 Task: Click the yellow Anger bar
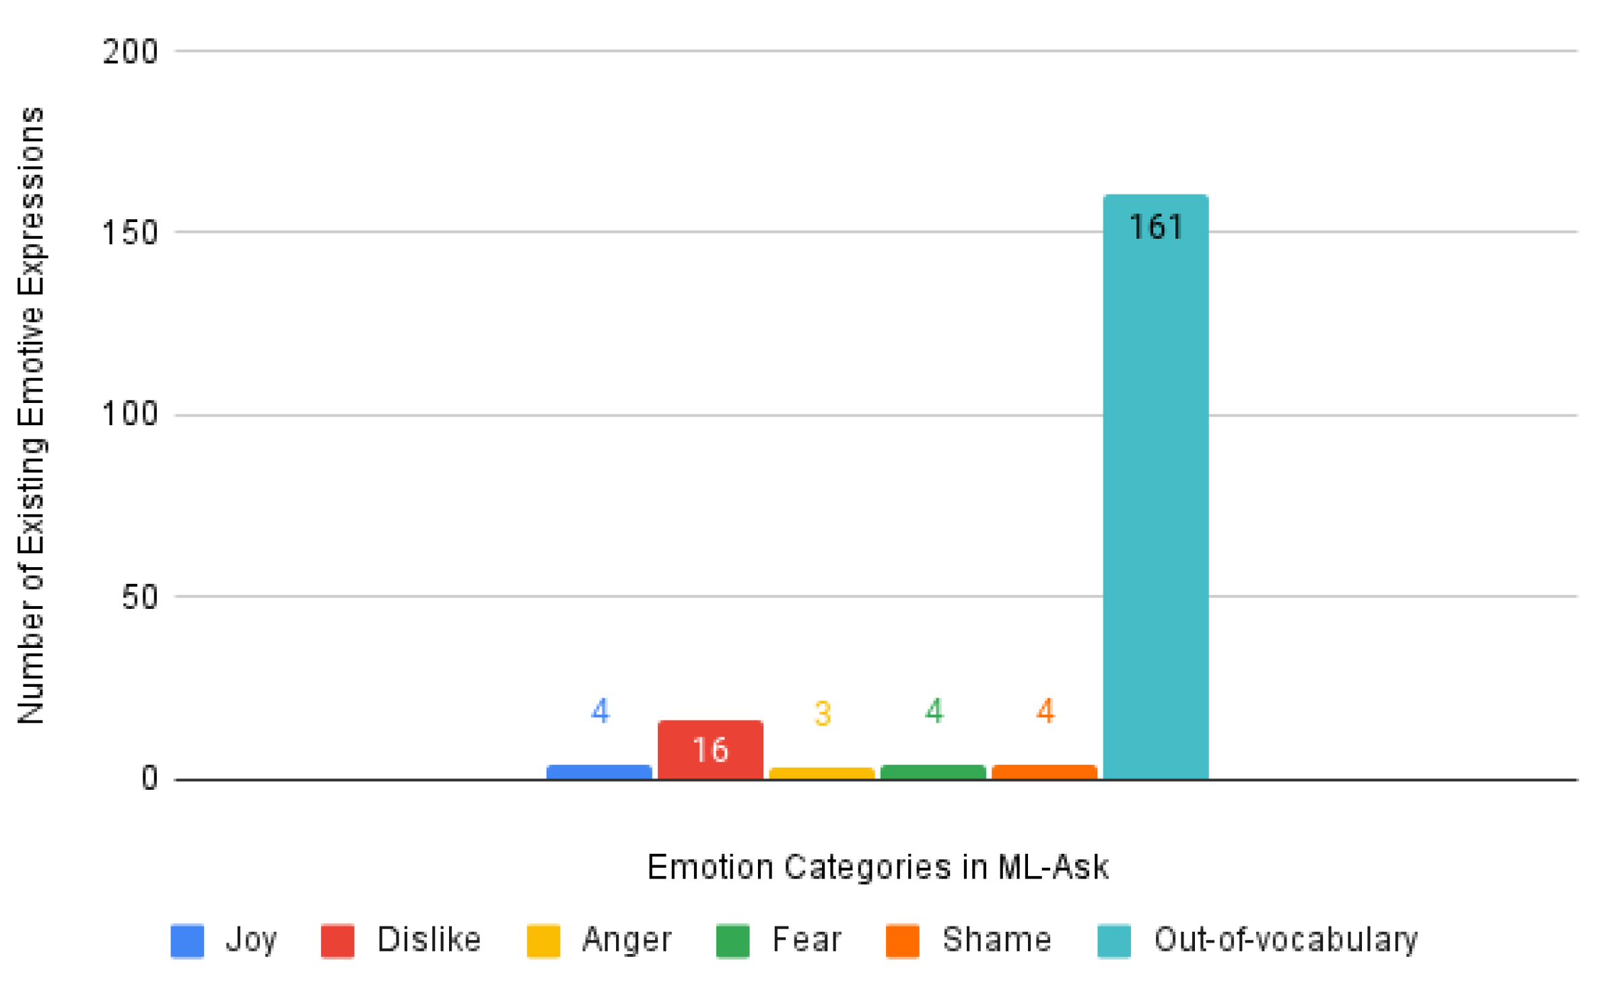(x=821, y=773)
